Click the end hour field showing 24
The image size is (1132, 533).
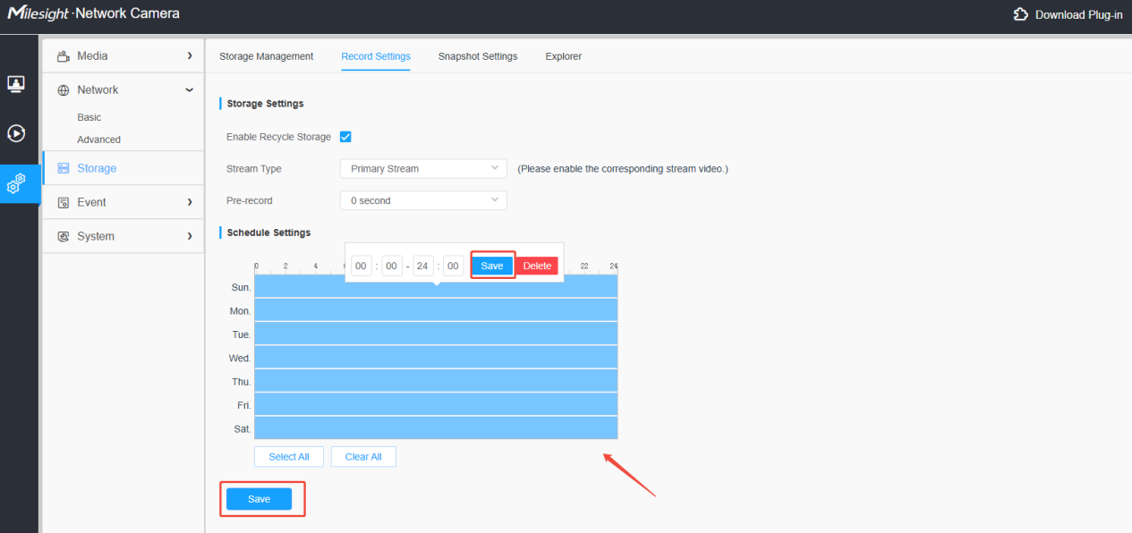click(x=423, y=266)
